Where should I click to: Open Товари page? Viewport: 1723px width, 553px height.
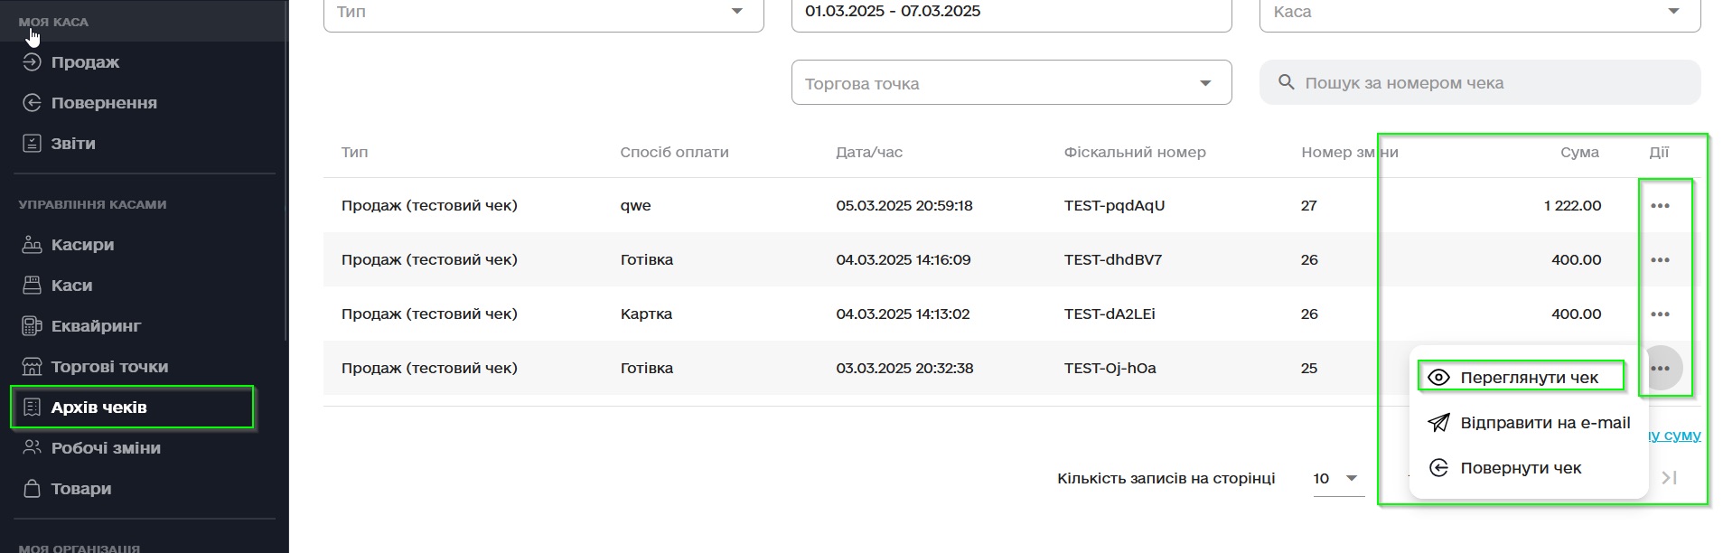click(81, 489)
